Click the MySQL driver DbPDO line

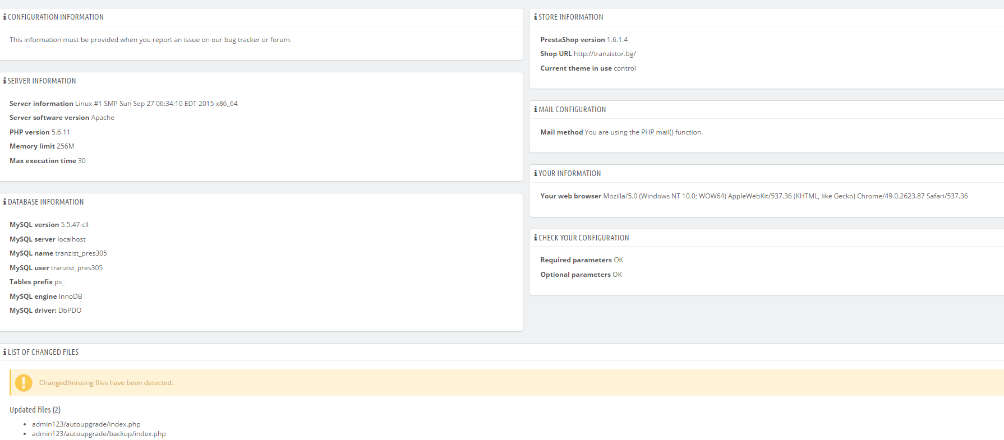point(45,311)
